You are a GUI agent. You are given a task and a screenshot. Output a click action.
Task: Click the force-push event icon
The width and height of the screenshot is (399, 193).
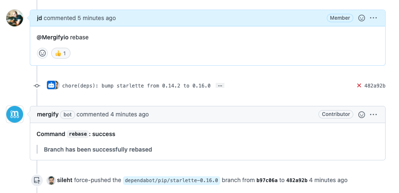[x=37, y=180]
